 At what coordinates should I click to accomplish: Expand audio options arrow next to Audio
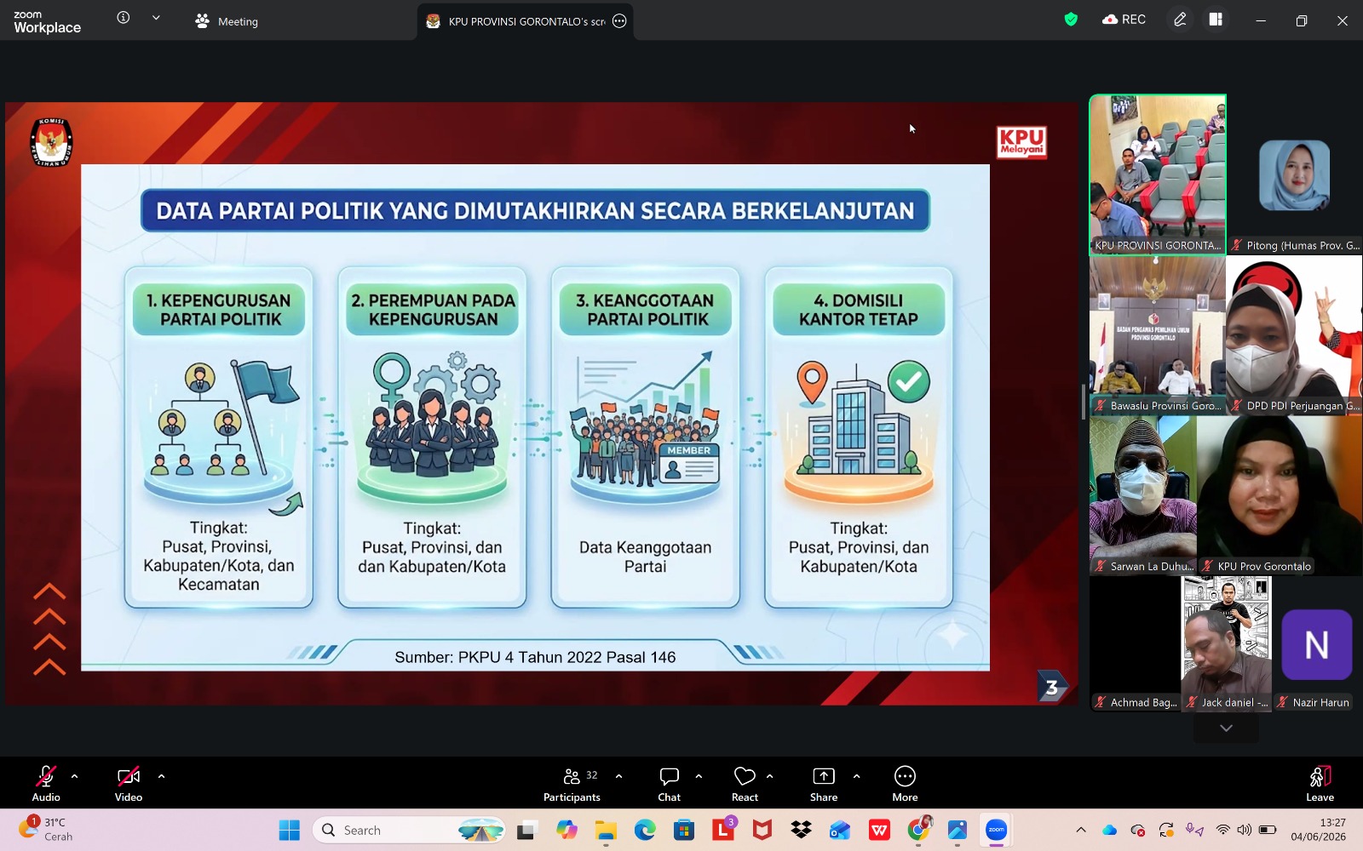pos(74,776)
